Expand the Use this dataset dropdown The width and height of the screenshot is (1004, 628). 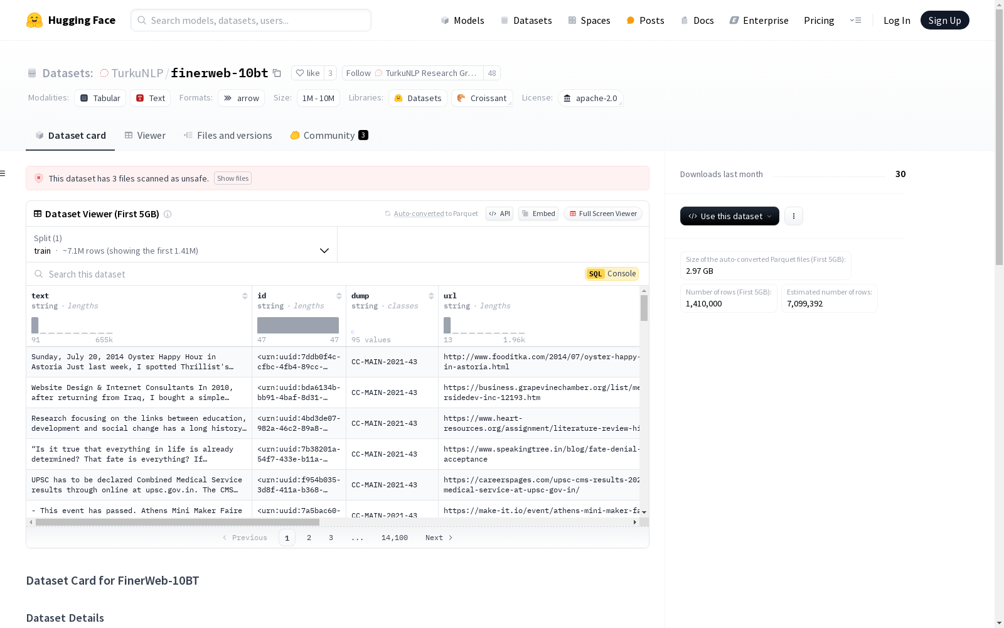pos(730,216)
